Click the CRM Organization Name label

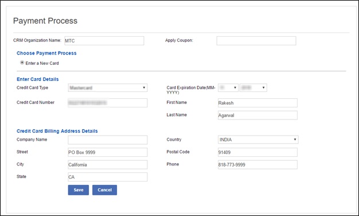[x=37, y=40]
